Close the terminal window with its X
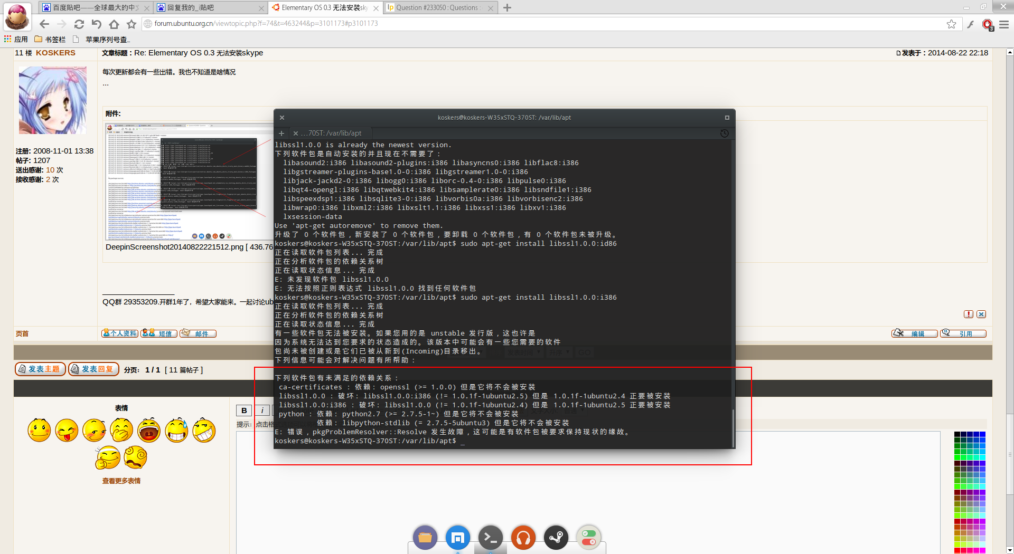The width and height of the screenshot is (1014, 554). point(282,118)
